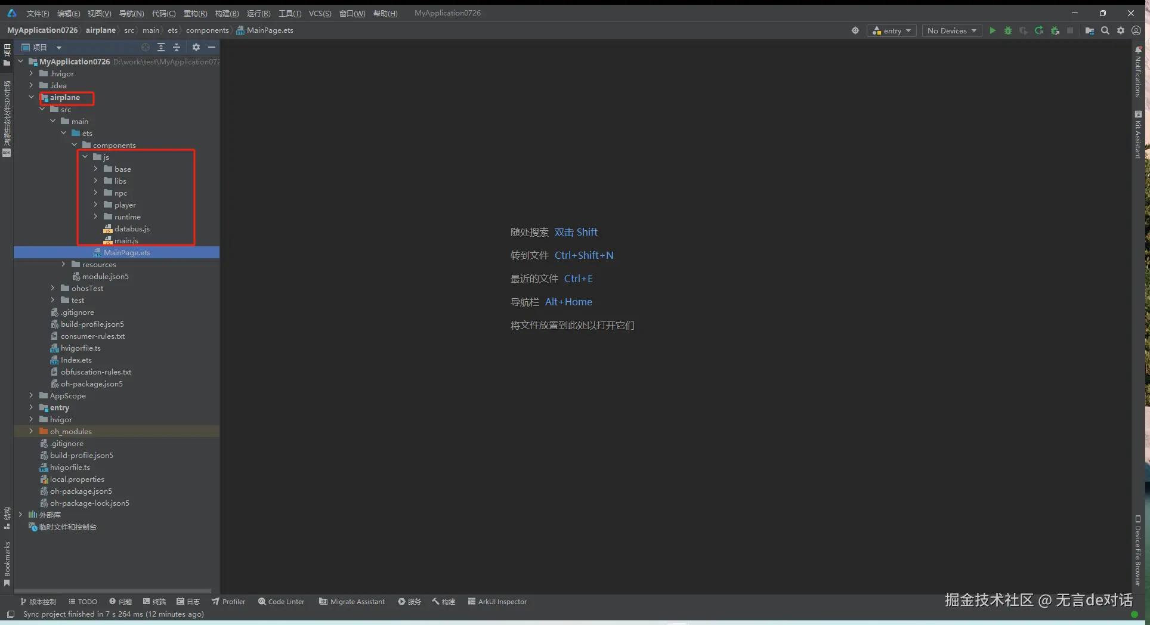Open the 版本控制 tool window
The width and height of the screenshot is (1150, 625).
38,602
